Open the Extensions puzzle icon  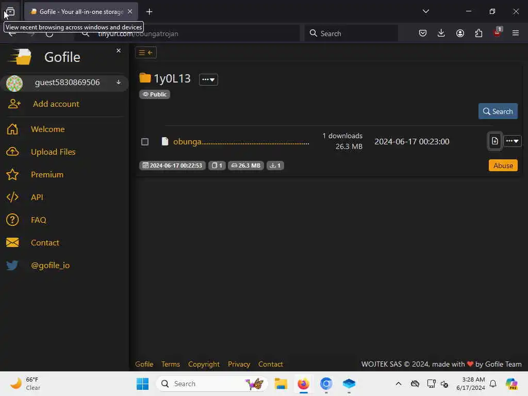click(478, 33)
